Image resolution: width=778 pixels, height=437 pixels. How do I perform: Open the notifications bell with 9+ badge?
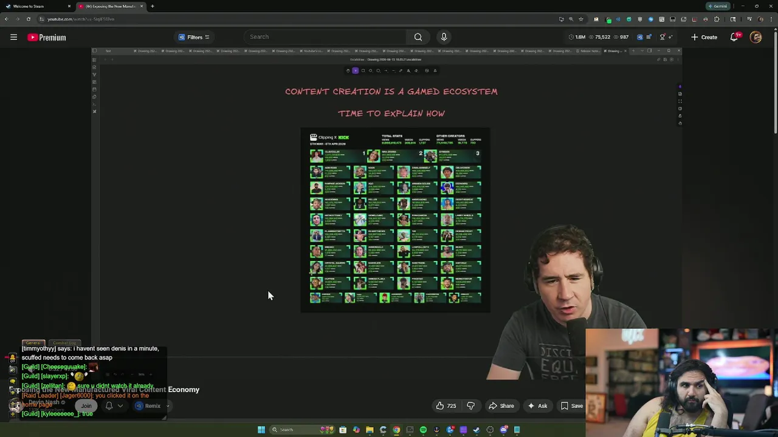(x=735, y=37)
